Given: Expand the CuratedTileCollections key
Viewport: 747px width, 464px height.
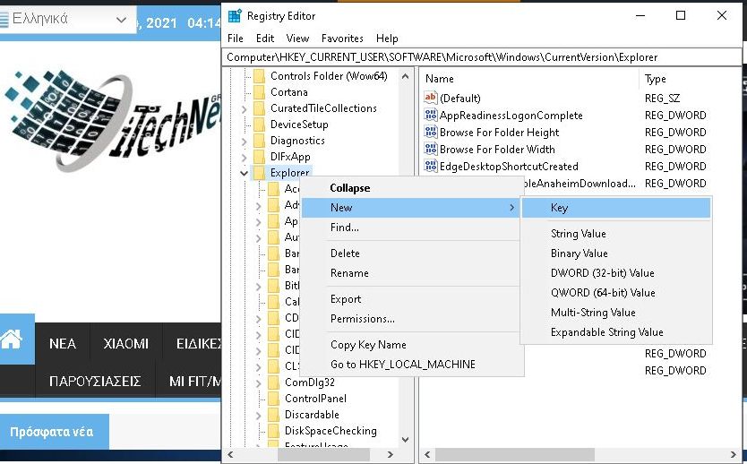Looking at the screenshot, I should [x=244, y=108].
